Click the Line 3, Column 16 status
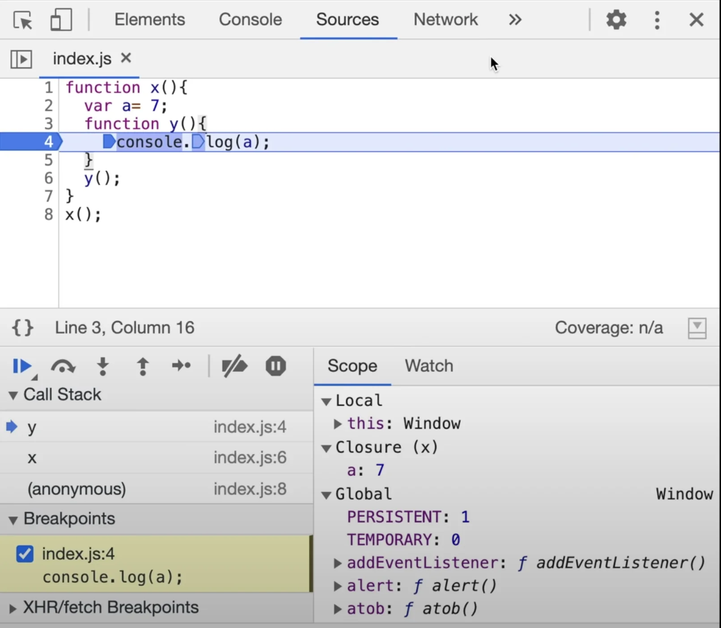721x628 pixels. tap(124, 328)
